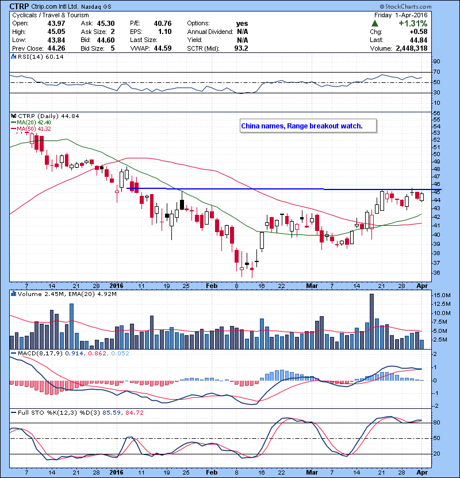Click the Options value yes
This screenshot has width=460, height=478.
coord(242,24)
